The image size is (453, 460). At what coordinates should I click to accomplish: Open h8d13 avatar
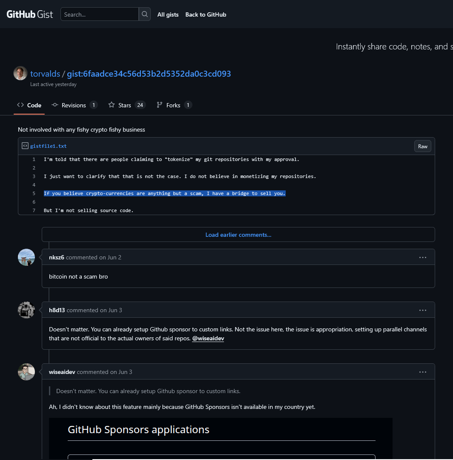[x=26, y=310]
